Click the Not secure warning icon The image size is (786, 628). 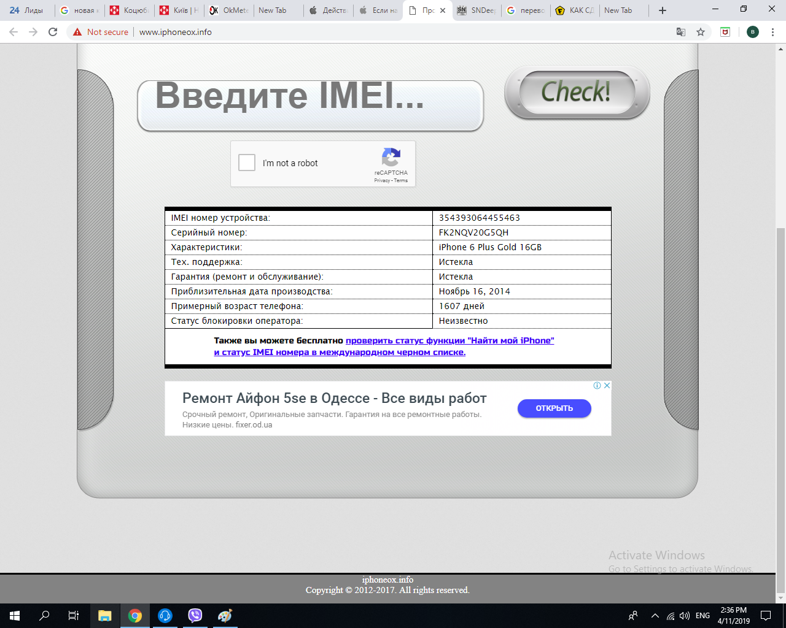pos(77,32)
